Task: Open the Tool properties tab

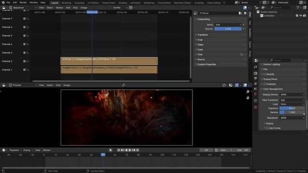Action: pyautogui.click(x=256, y=67)
